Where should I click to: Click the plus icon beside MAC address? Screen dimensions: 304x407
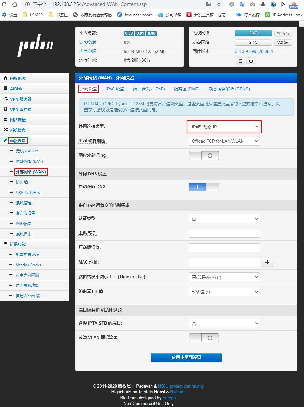point(267,262)
